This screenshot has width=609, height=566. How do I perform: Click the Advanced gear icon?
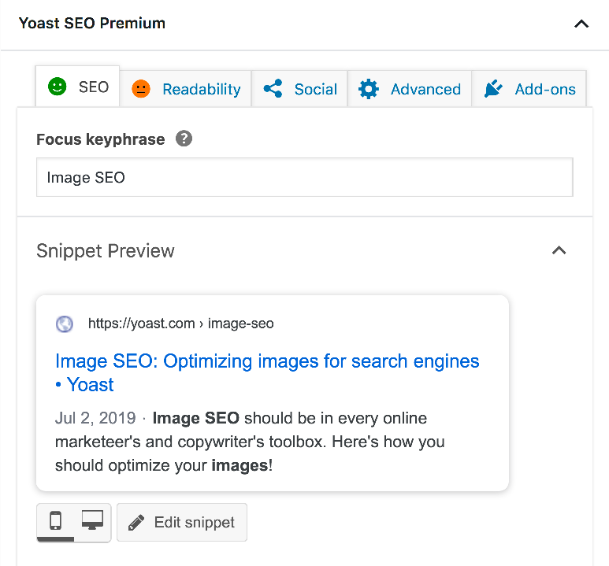(369, 89)
